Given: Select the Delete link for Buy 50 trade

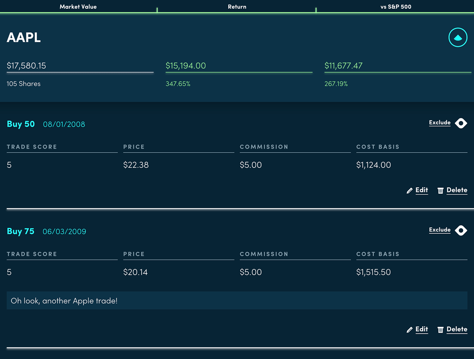Looking at the screenshot, I should pyautogui.click(x=457, y=190).
